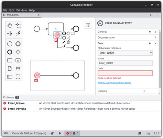Switch to XML view
The width and height of the screenshot is (163, 138).
6,133
